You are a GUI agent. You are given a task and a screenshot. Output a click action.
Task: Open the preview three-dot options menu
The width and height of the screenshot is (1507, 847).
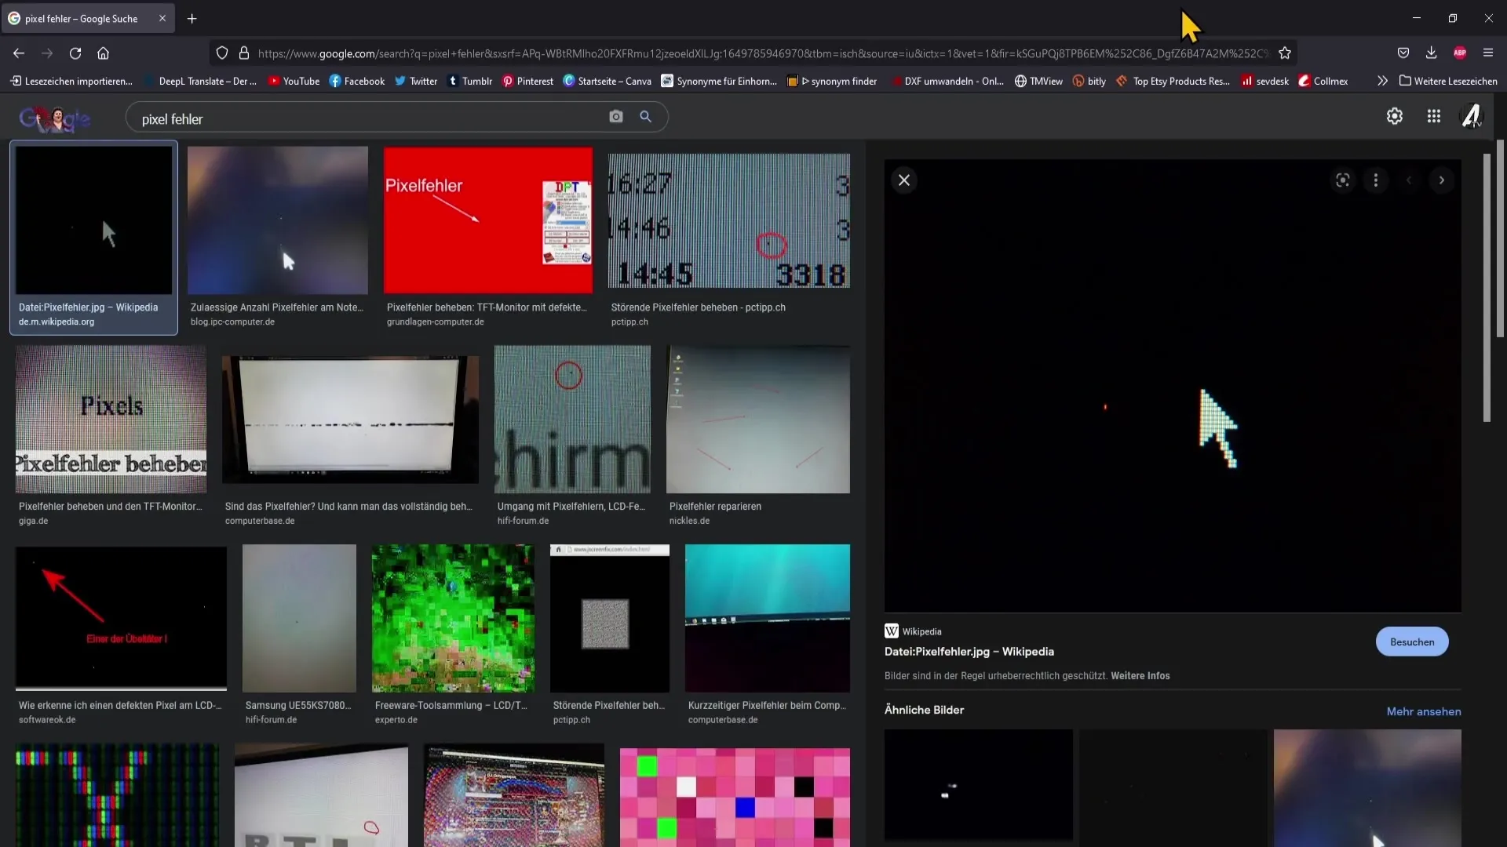tap(1376, 180)
